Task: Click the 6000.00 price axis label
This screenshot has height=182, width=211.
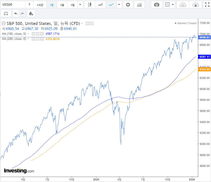Action: click(204, 89)
